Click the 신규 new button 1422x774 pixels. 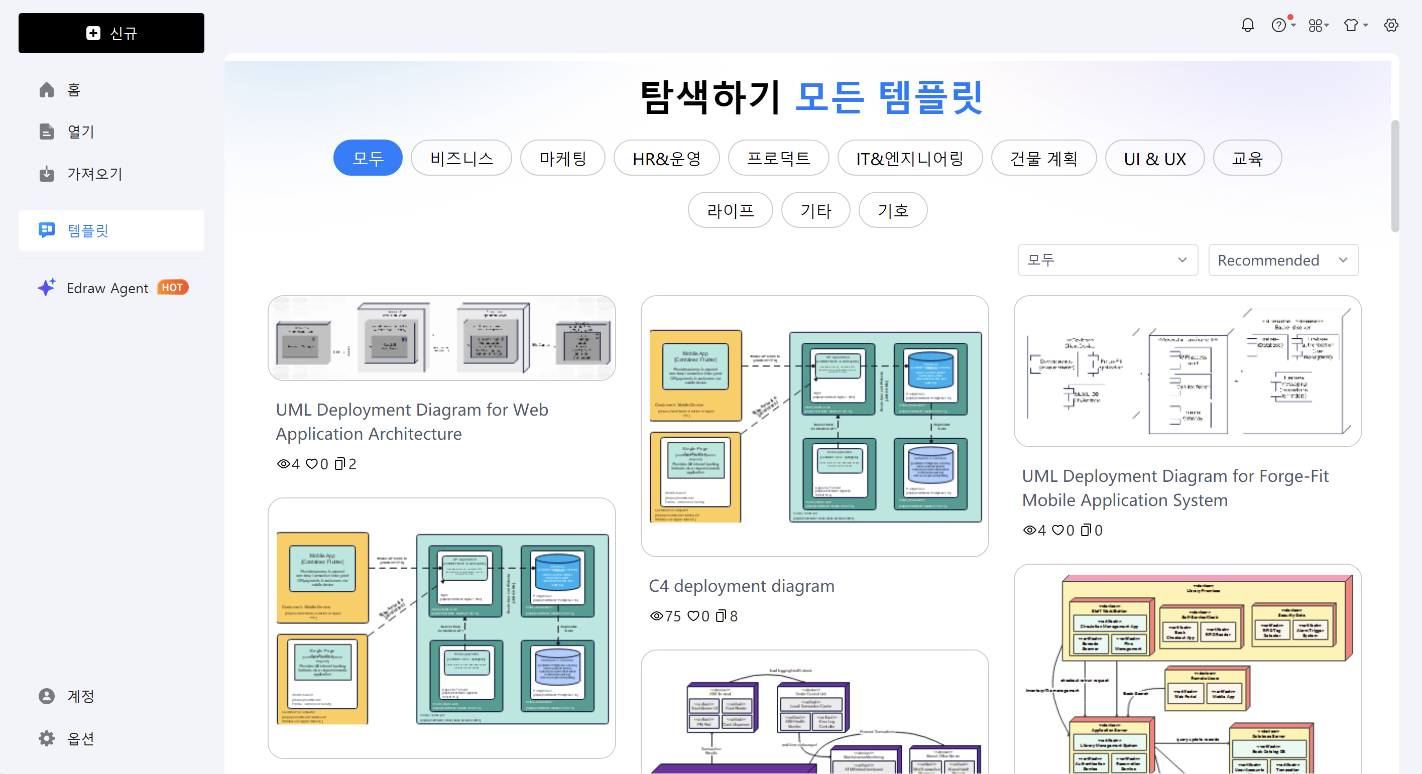point(111,33)
